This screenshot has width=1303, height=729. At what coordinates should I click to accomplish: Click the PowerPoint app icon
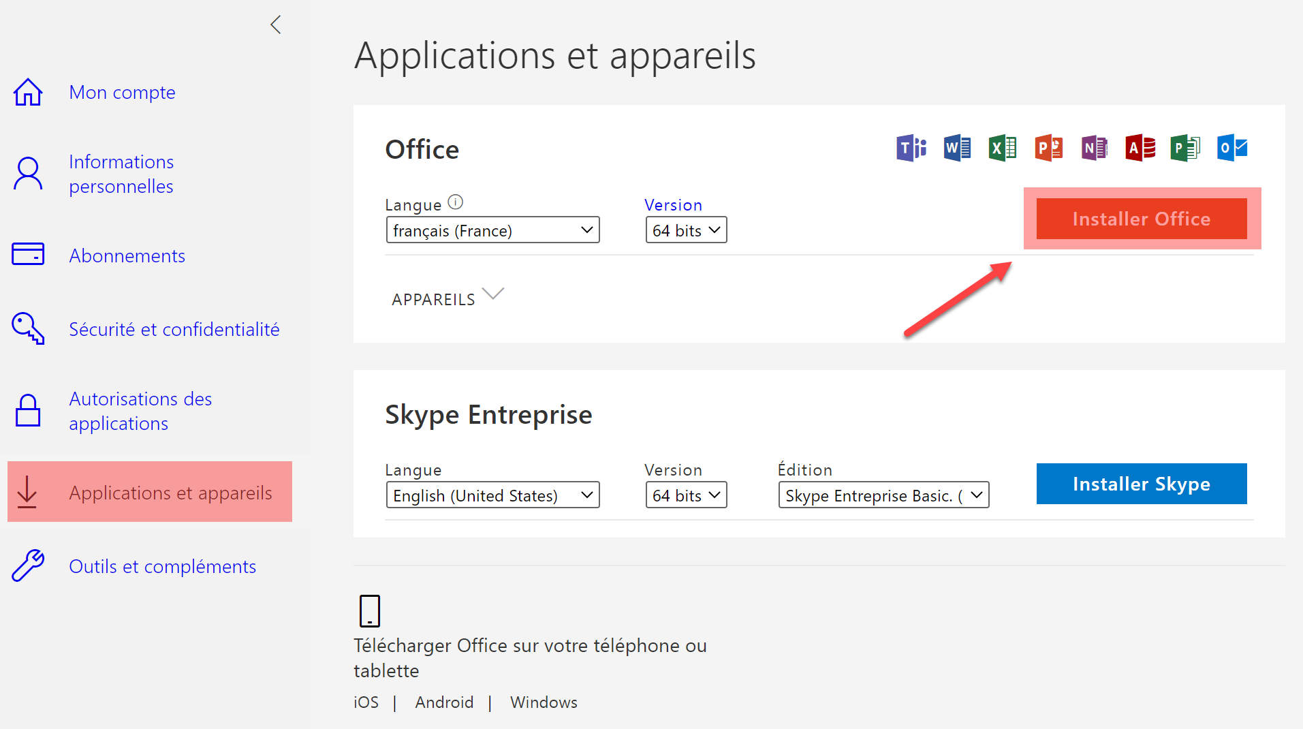pyautogui.click(x=1049, y=148)
